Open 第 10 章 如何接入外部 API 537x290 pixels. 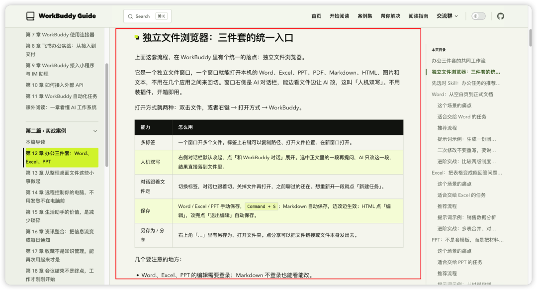pyautogui.click(x=55, y=85)
